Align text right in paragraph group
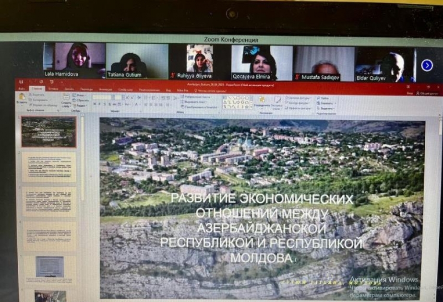The height and width of the screenshot is (302, 443). [156, 105]
